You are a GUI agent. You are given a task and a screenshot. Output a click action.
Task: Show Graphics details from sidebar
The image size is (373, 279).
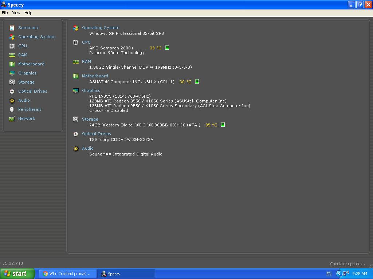(27, 73)
